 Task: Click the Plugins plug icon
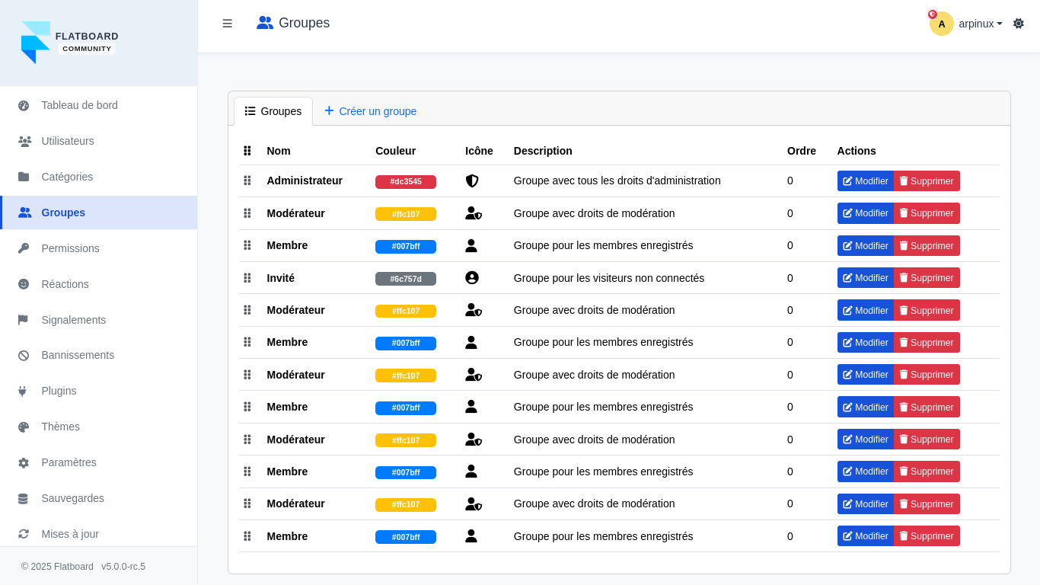point(23,391)
